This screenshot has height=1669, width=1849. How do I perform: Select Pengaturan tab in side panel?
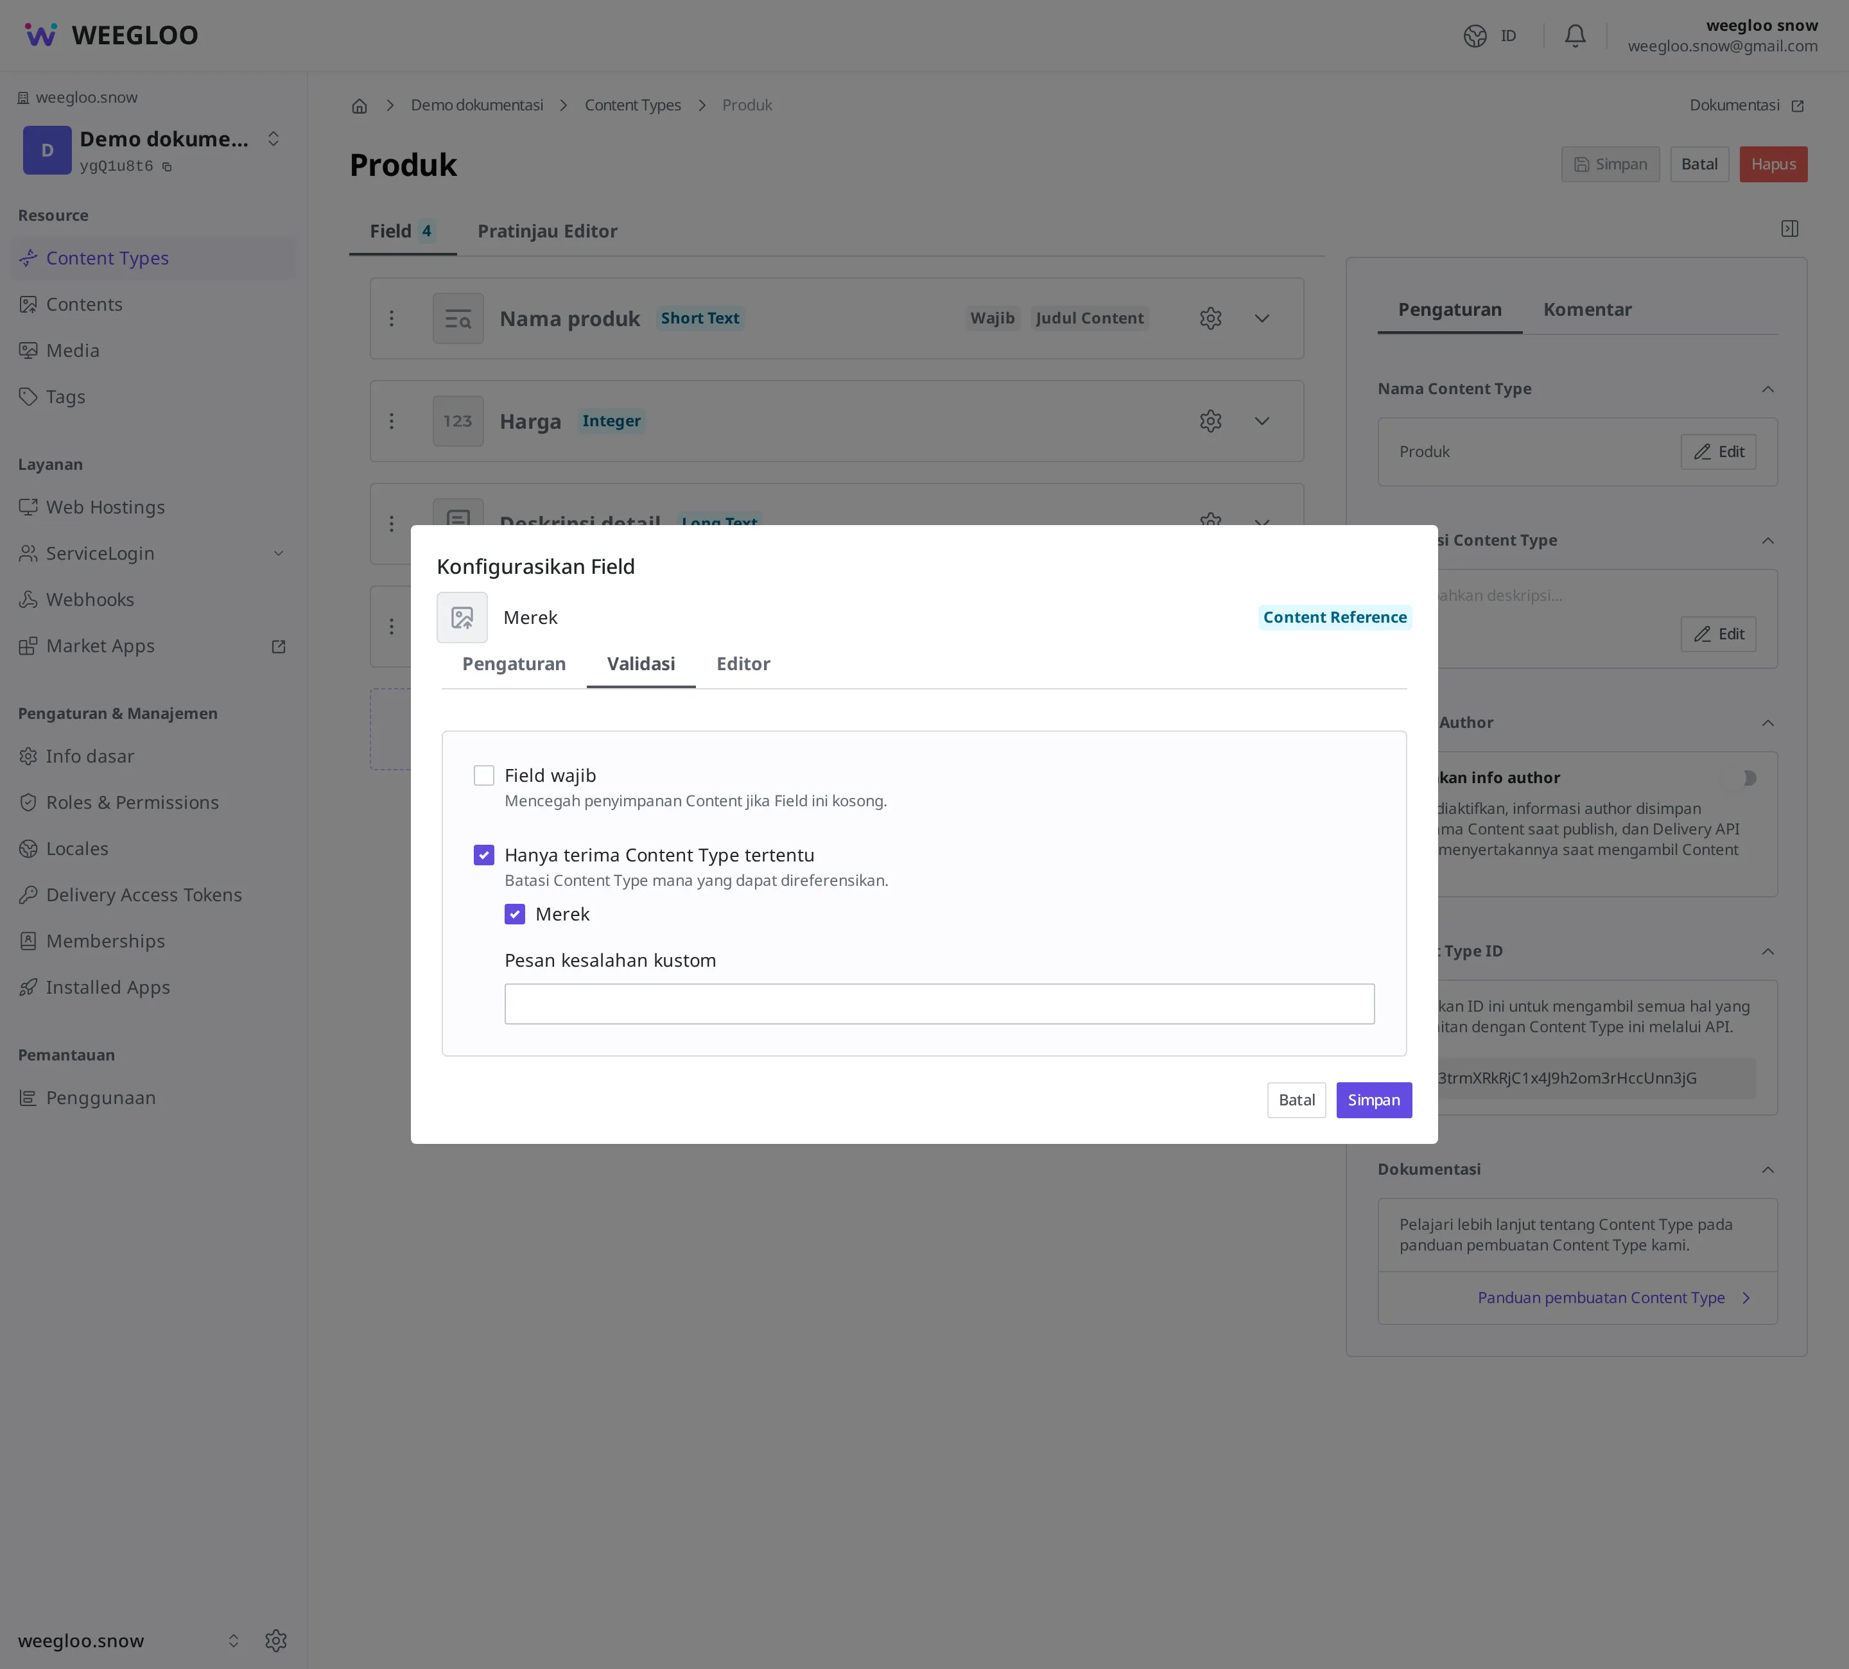tap(1450, 310)
